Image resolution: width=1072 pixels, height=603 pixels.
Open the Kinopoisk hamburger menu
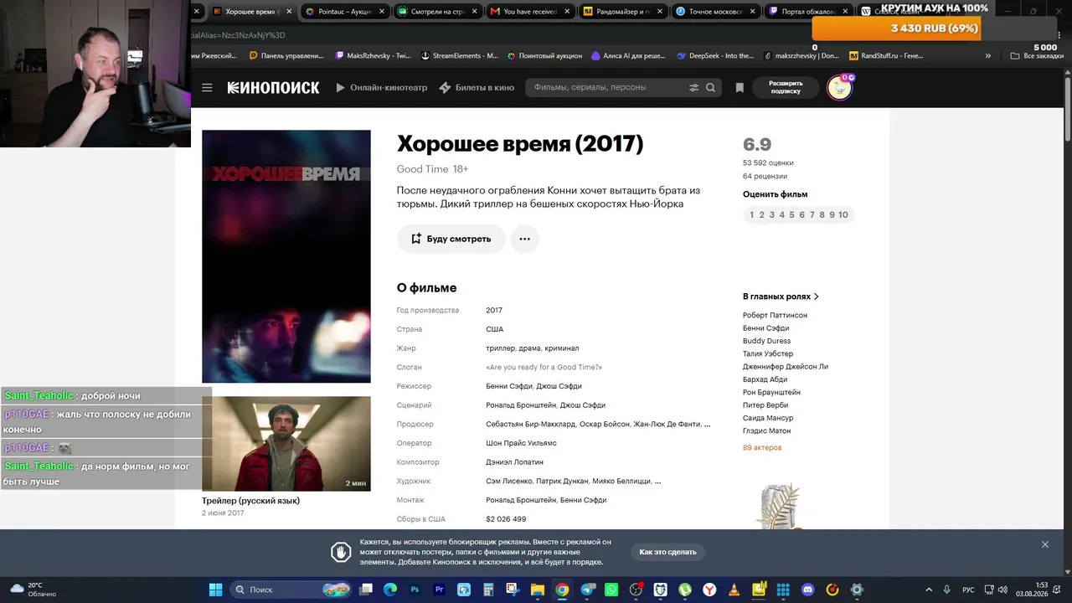[207, 88]
